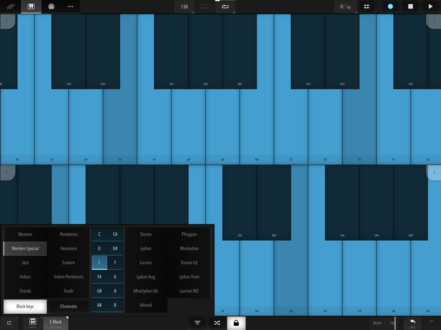The width and height of the screenshot is (441, 330).
Task: Select the Chords category
Action: pos(25,291)
